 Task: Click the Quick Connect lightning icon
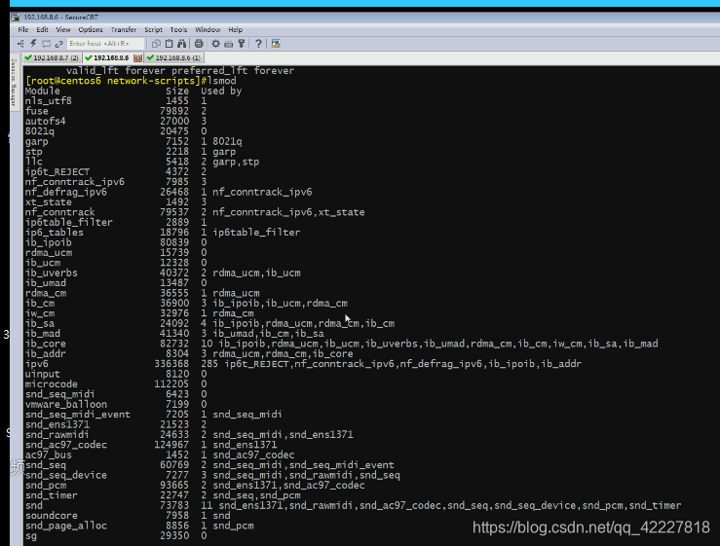(33, 44)
